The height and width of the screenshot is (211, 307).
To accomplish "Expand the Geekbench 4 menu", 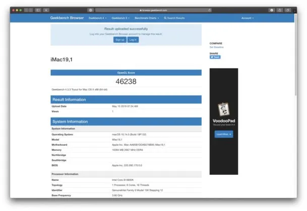I will tap(97, 18).
